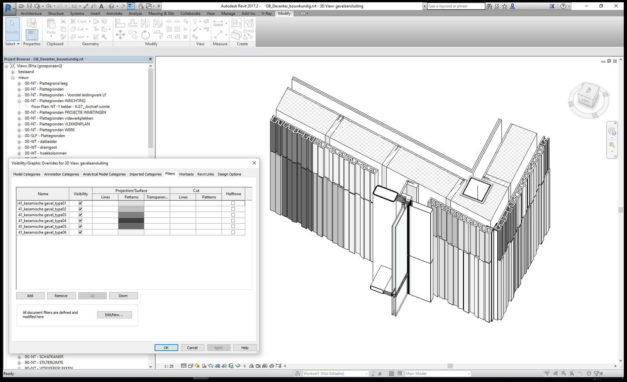Screen dimensions: 627x382
Task: Select the Modify arrow tool in ribbon
Action: click(12, 29)
